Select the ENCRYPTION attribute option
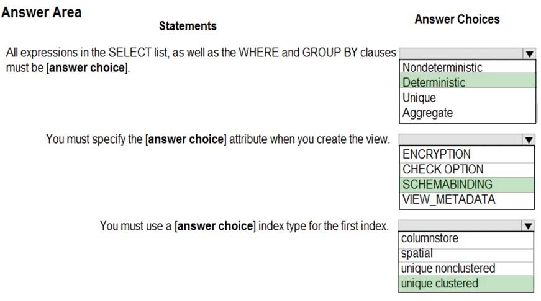Image resolution: width=541 pixels, height=301 pixels. coord(466,154)
